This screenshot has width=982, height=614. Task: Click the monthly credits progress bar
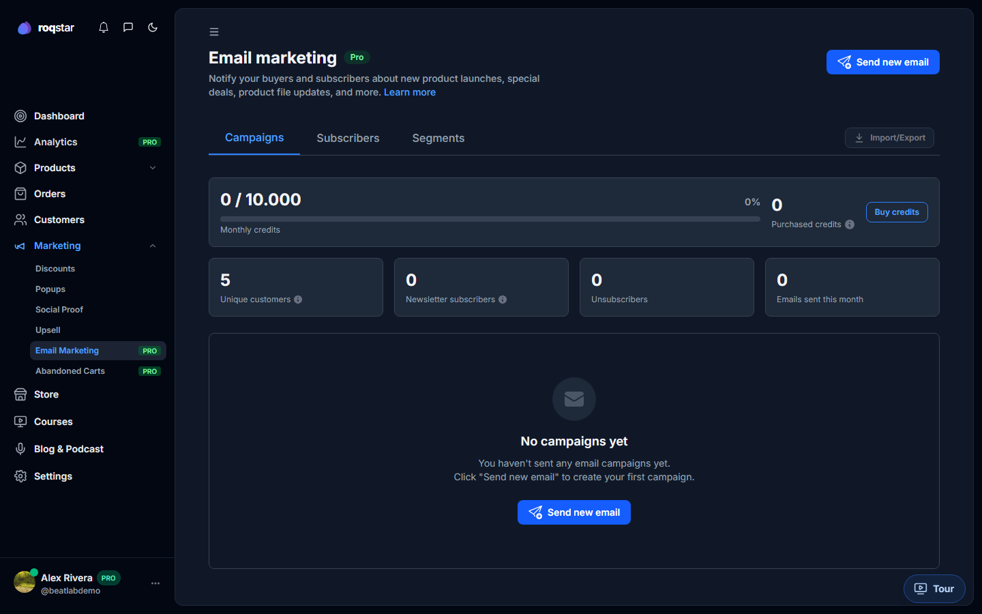(x=490, y=219)
